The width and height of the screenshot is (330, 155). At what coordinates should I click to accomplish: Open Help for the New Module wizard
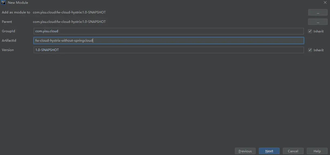point(317,151)
